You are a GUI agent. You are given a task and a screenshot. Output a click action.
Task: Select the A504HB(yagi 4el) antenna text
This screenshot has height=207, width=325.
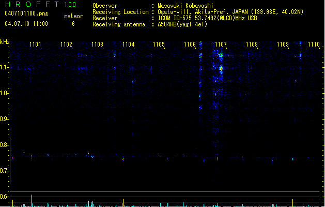[x=182, y=24]
